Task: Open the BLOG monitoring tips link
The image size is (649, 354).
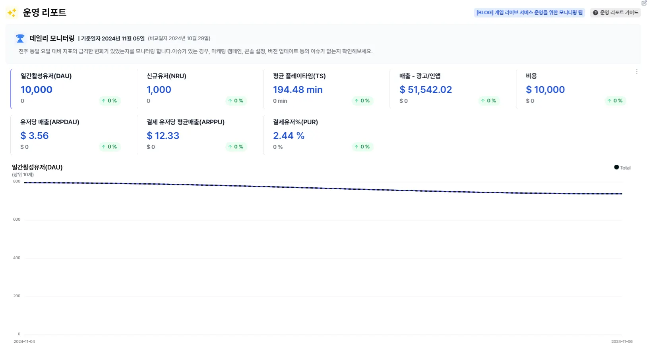Action: point(529,13)
